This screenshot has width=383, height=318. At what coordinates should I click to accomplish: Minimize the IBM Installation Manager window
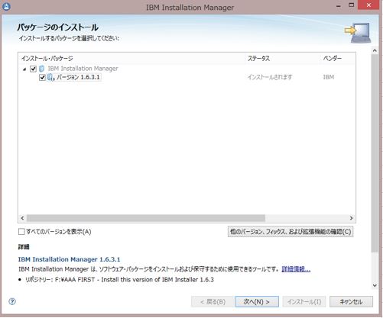[339, 5]
